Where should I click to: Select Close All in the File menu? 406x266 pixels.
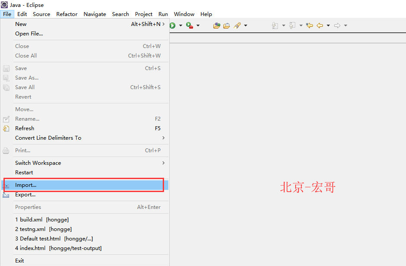coord(85,56)
